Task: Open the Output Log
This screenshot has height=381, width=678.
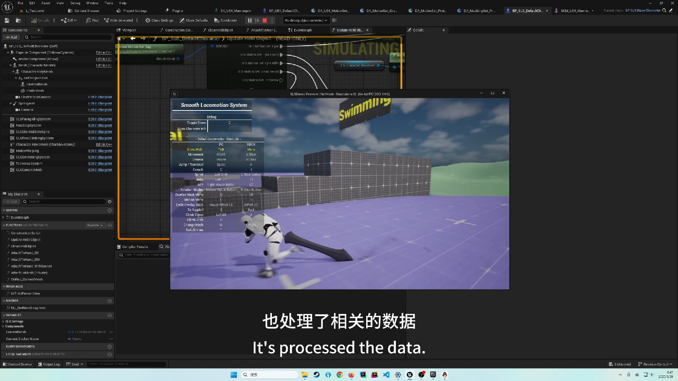Action: coord(49,364)
